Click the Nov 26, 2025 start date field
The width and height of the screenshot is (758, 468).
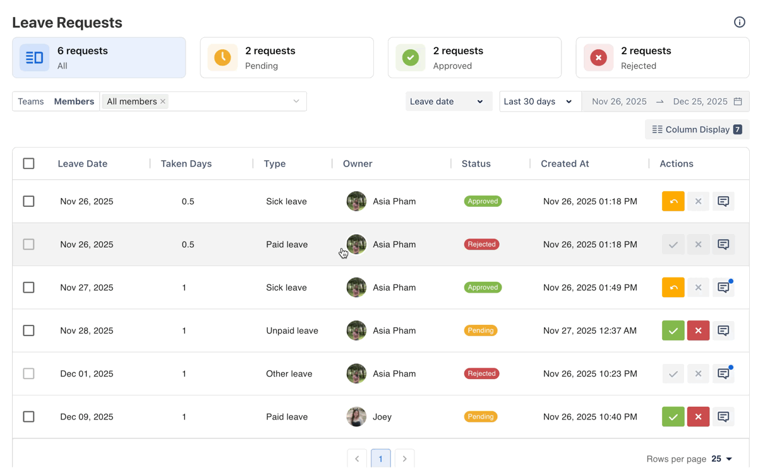619,102
